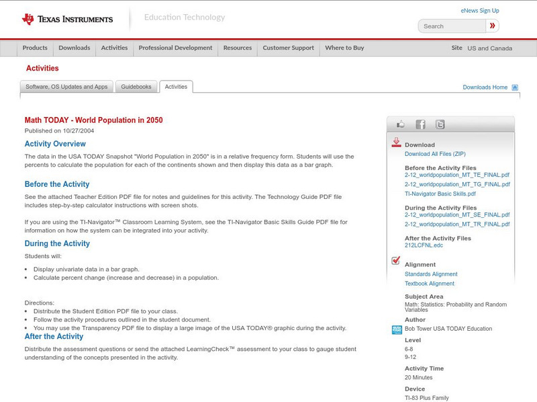Click the Education Technology header text

[x=185, y=17]
